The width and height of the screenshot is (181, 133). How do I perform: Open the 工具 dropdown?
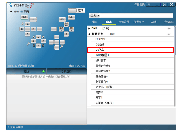pyautogui.click(x=95, y=15)
